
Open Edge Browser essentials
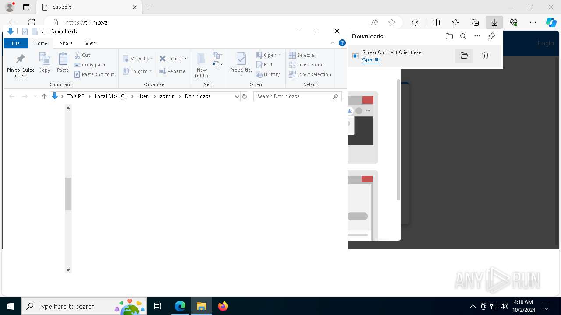pyautogui.click(x=514, y=22)
